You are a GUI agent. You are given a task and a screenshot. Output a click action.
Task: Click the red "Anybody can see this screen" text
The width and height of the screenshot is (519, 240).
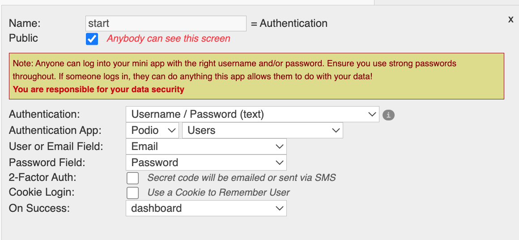coord(168,39)
